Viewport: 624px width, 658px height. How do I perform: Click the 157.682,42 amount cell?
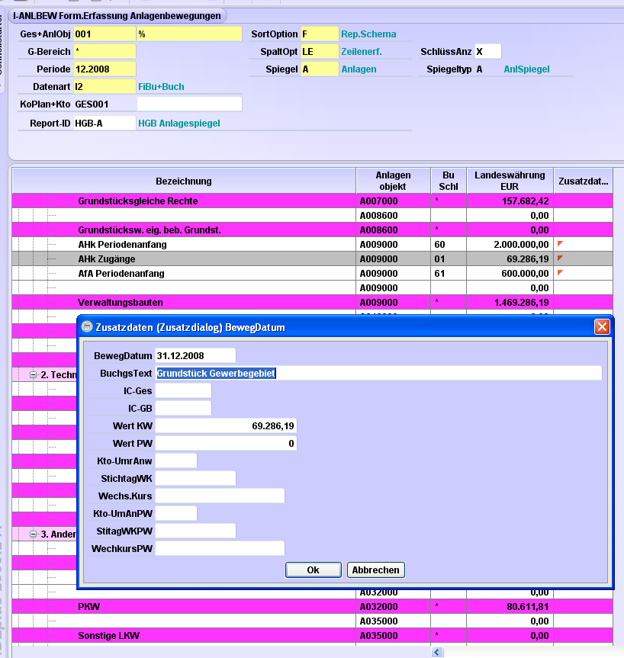pyautogui.click(x=510, y=201)
